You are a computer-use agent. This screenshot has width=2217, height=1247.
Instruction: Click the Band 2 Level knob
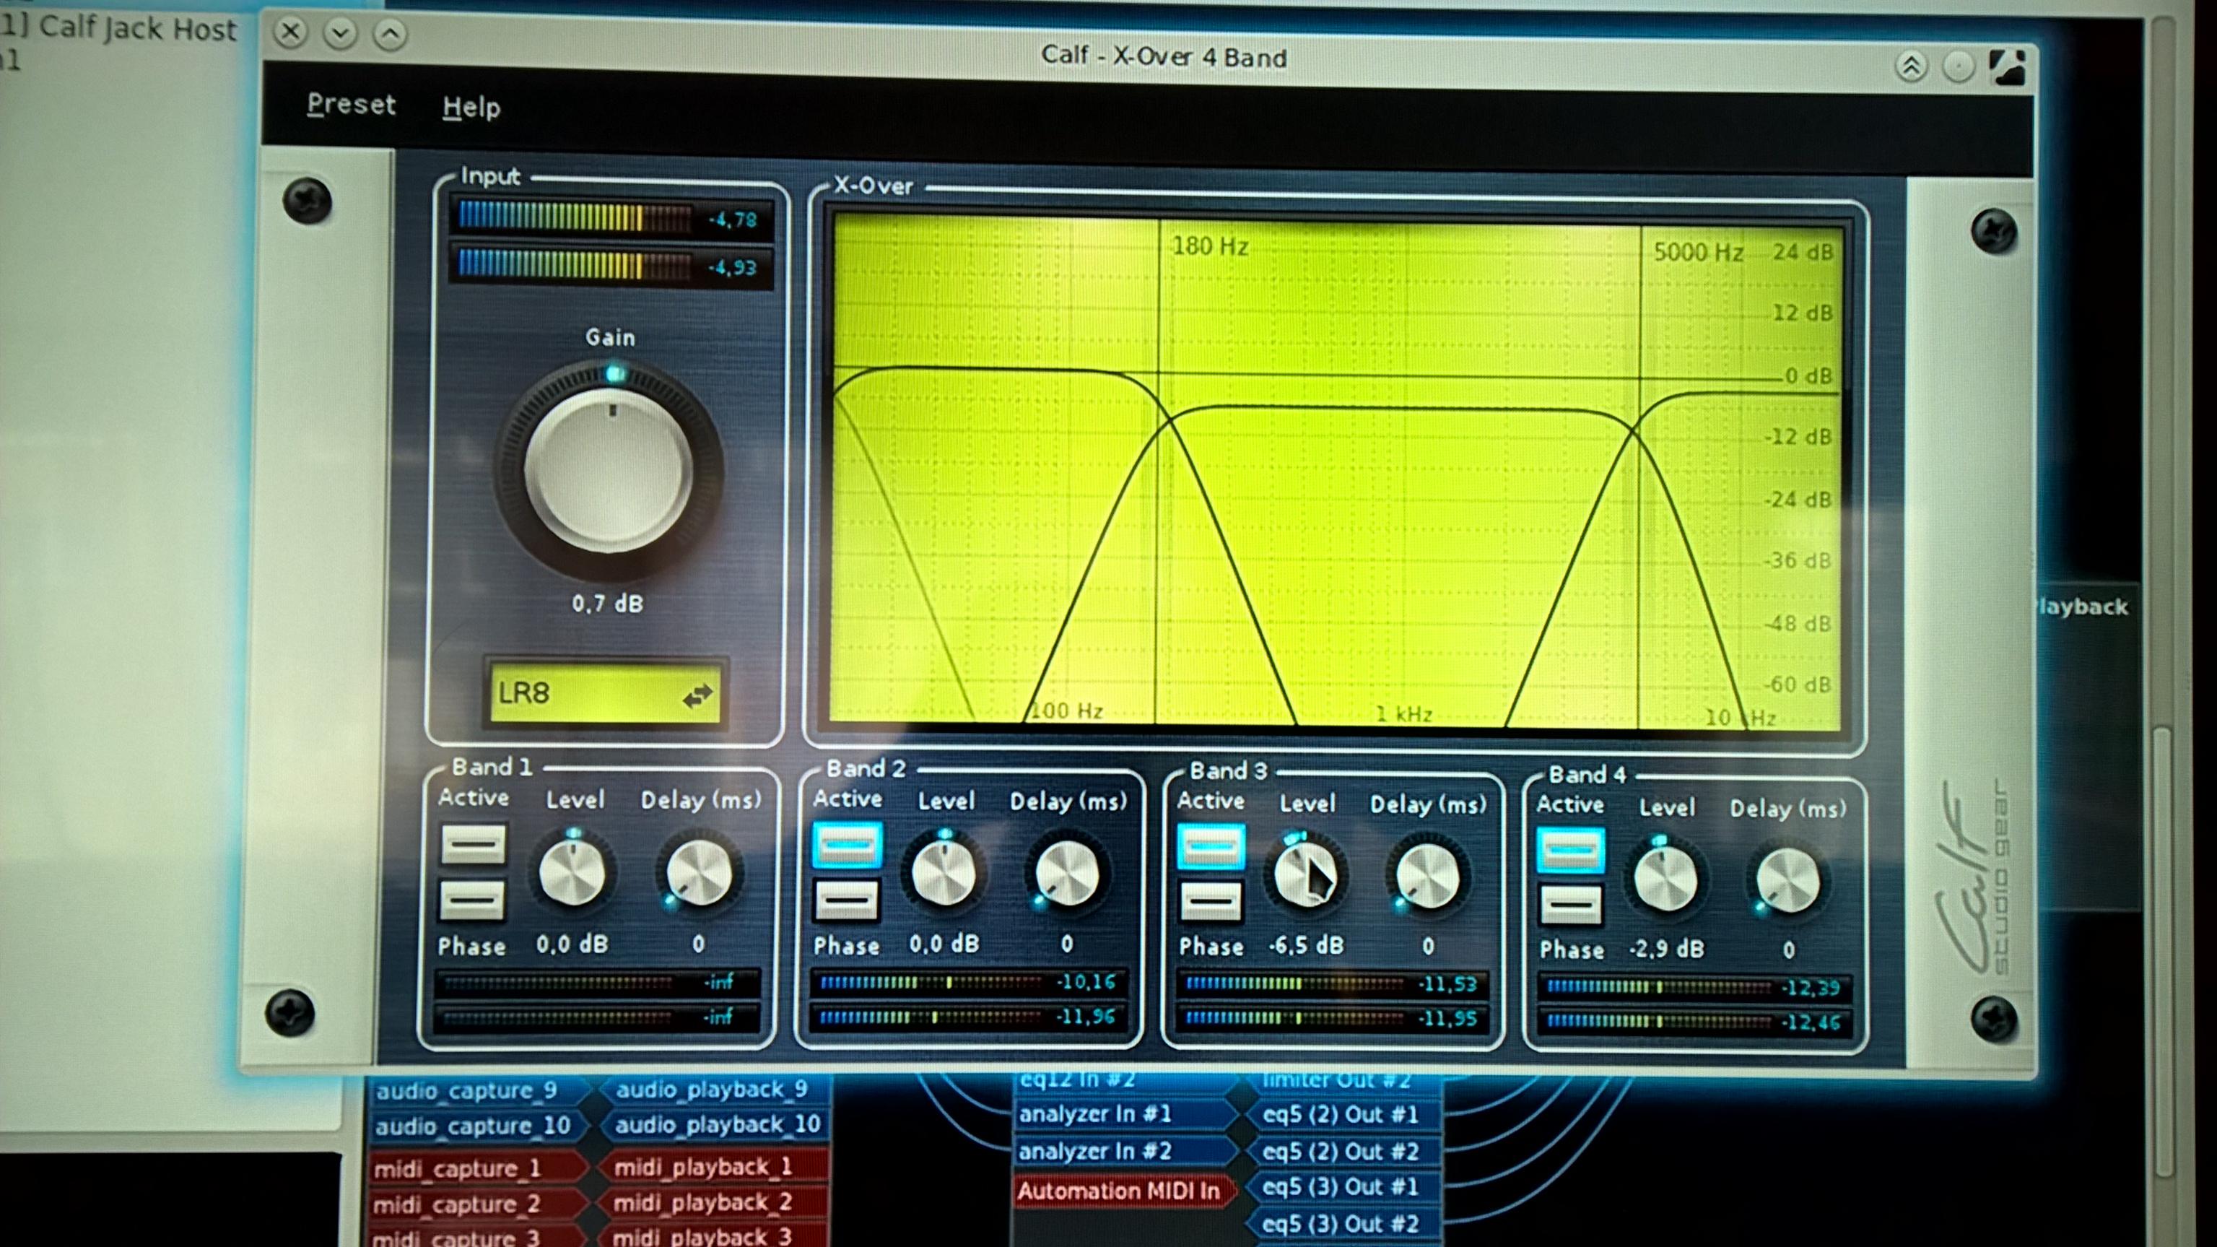[944, 874]
